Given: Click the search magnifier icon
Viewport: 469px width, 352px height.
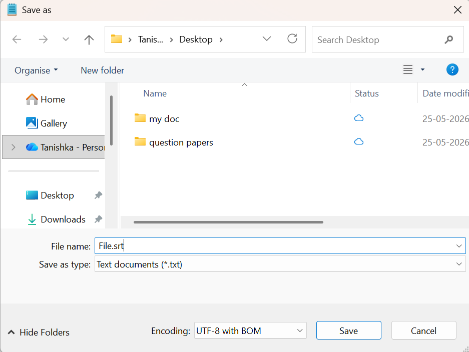Looking at the screenshot, I should click(x=448, y=39).
